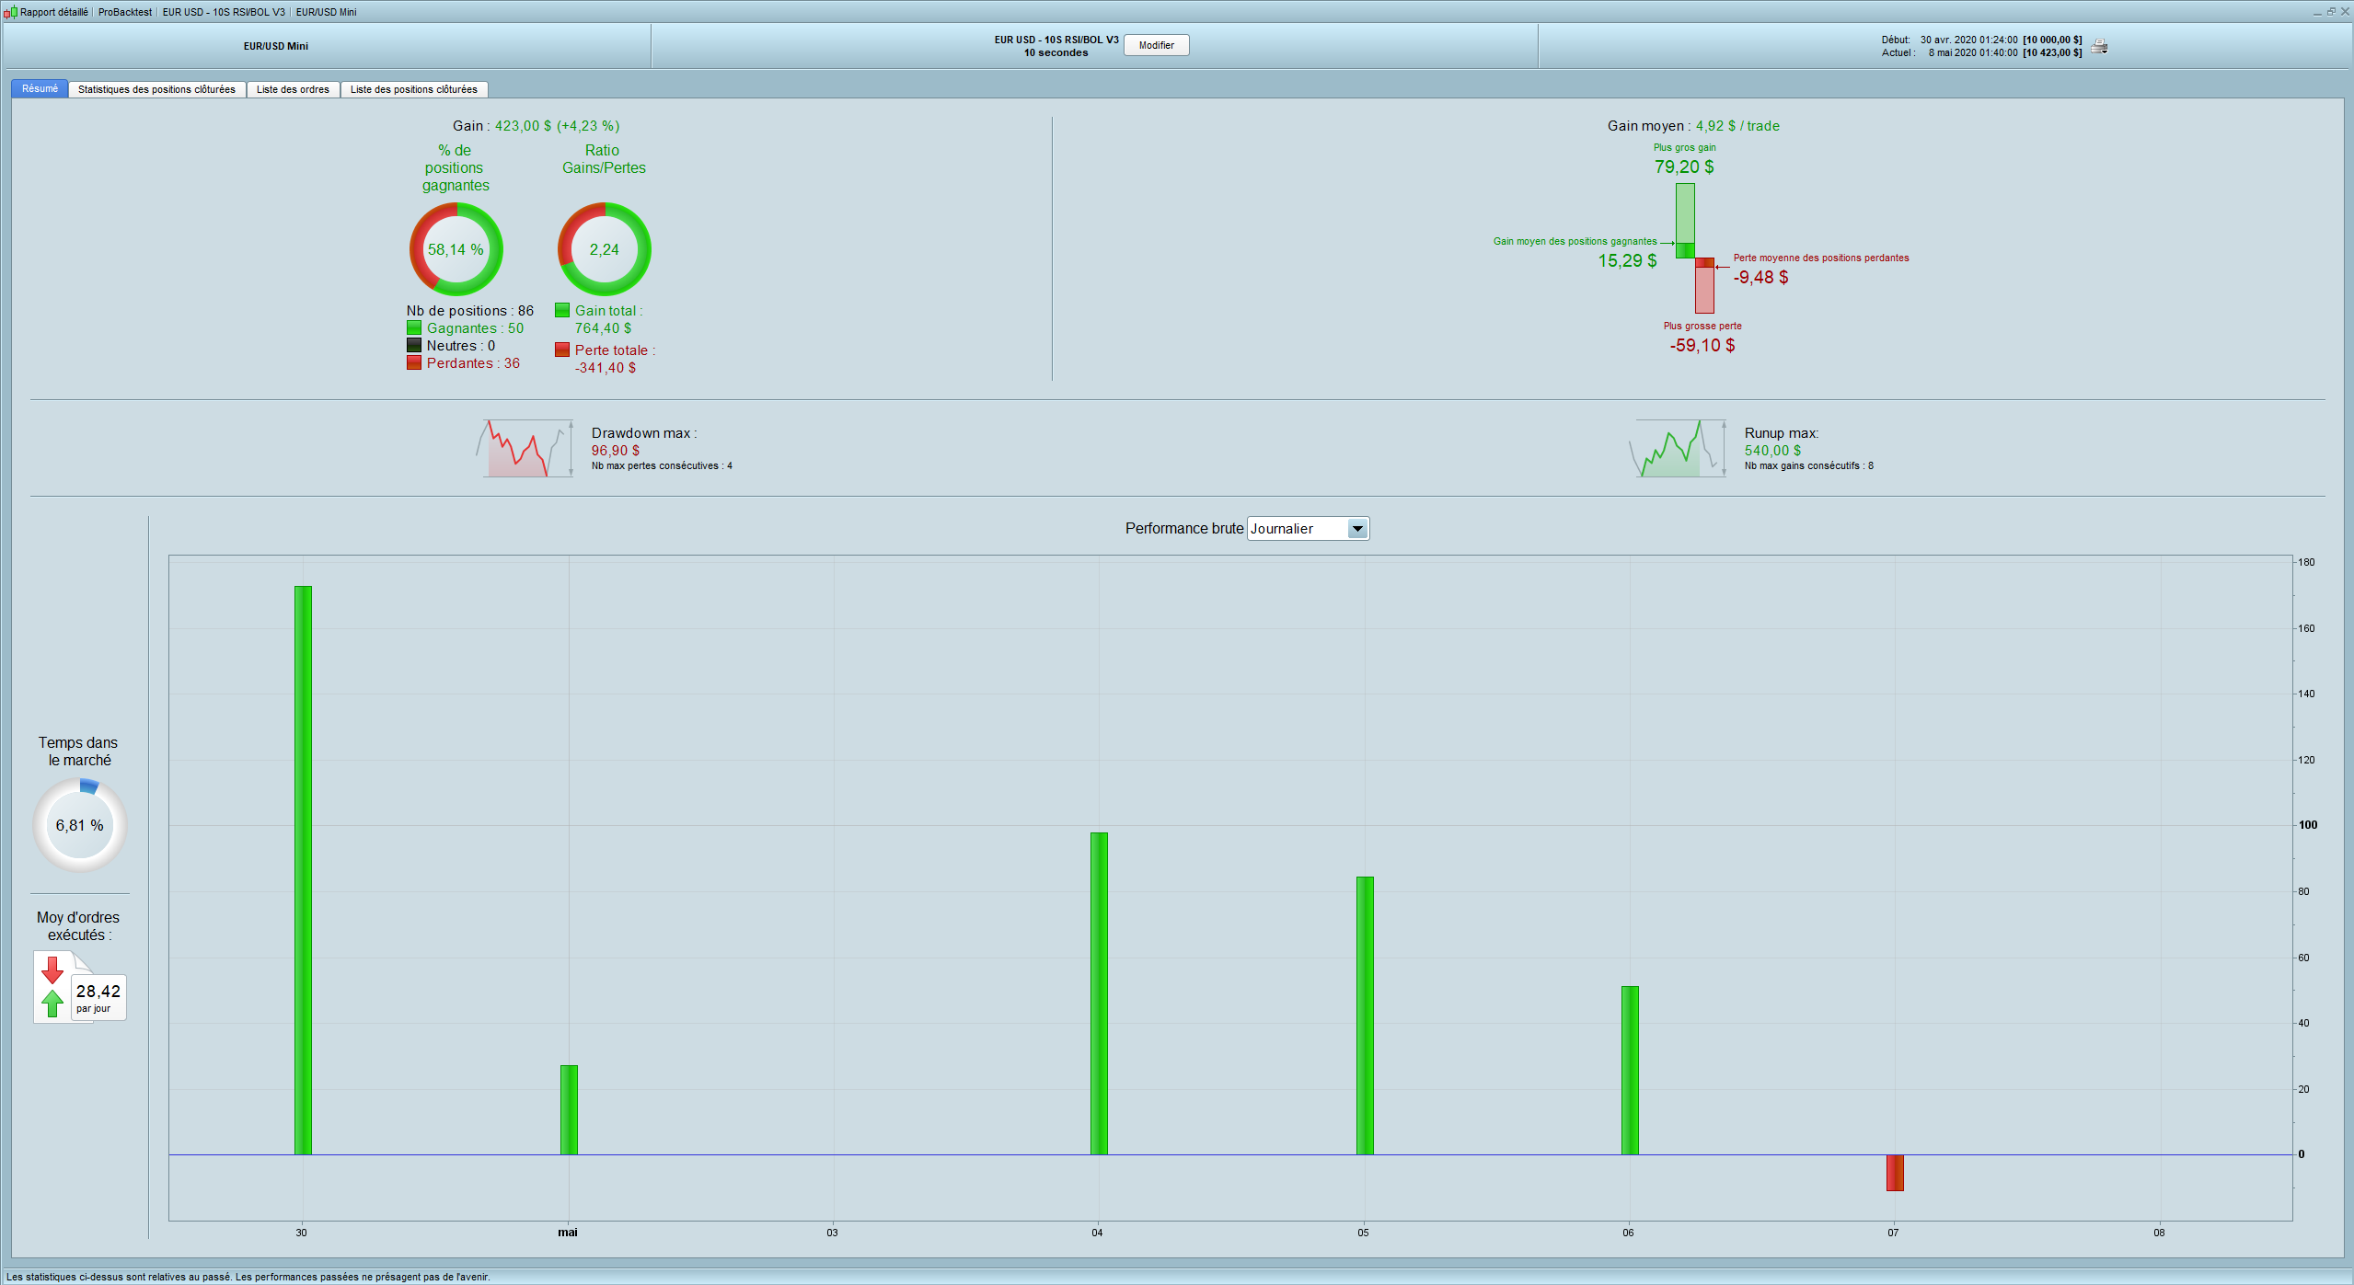Click the red/green executed orders arrows icon
The width and height of the screenshot is (2354, 1285).
pyautogui.click(x=53, y=987)
